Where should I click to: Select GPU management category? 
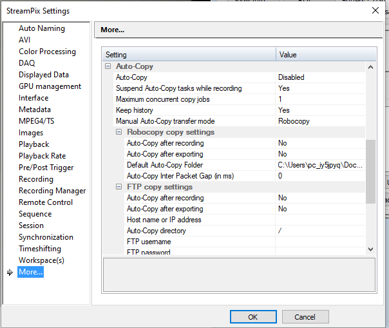click(x=50, y=86)
